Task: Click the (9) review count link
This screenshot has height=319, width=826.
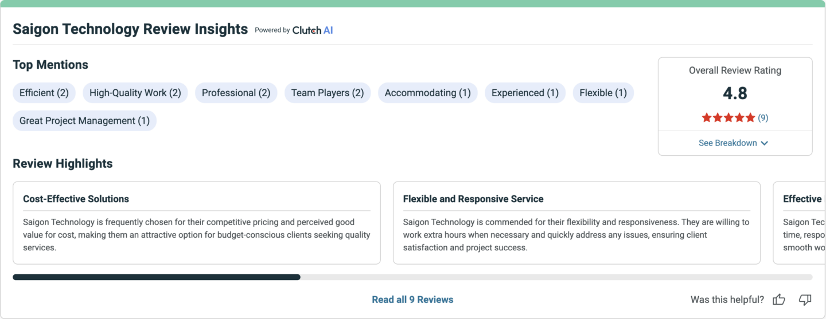Action: point(763,117)
